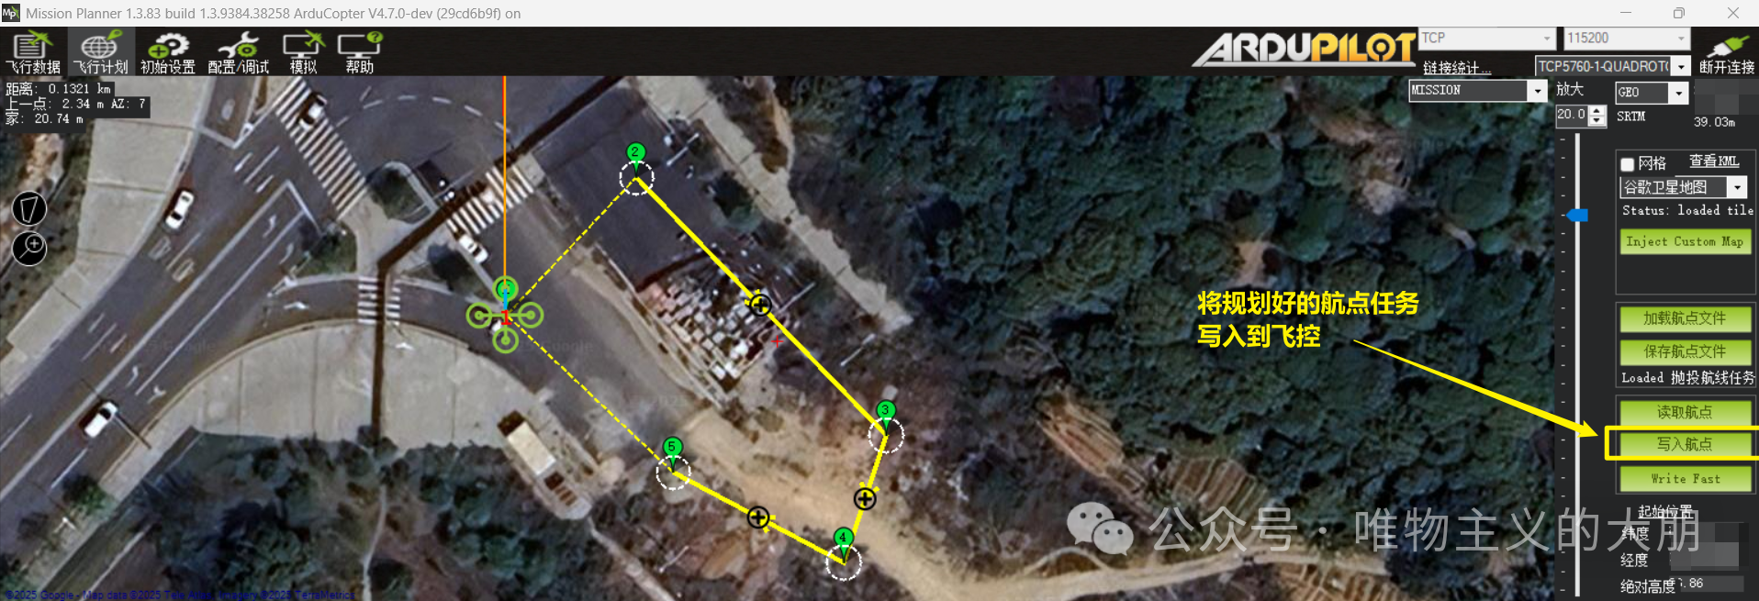
Task: Open the 飞行计划 flight plan screen
Action: coord(101,52)
